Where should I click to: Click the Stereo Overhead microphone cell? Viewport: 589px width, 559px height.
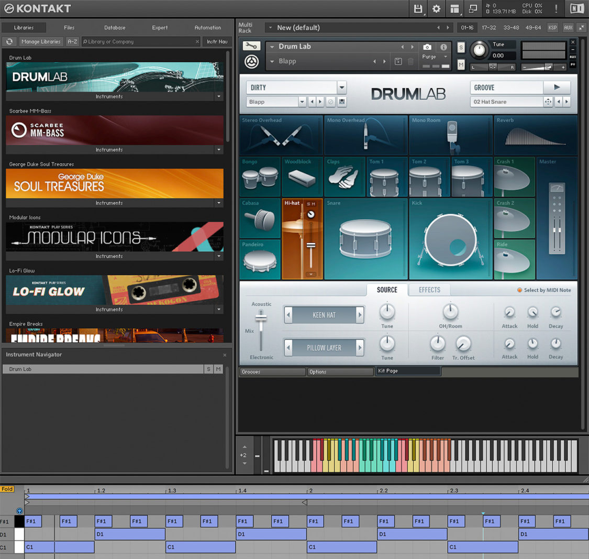point(281,135)
